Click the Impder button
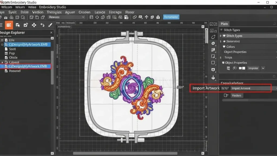Screen dimensions: 277x156 pos(253,68)
